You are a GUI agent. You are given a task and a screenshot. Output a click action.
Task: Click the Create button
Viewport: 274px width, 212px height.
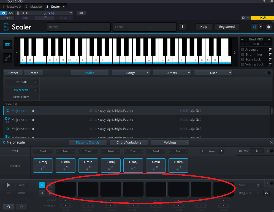coord(33,73)
